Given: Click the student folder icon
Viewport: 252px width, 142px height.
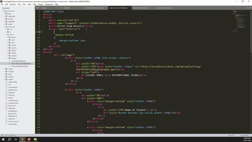Looking at the screenshot, I should tap(9, 56).
